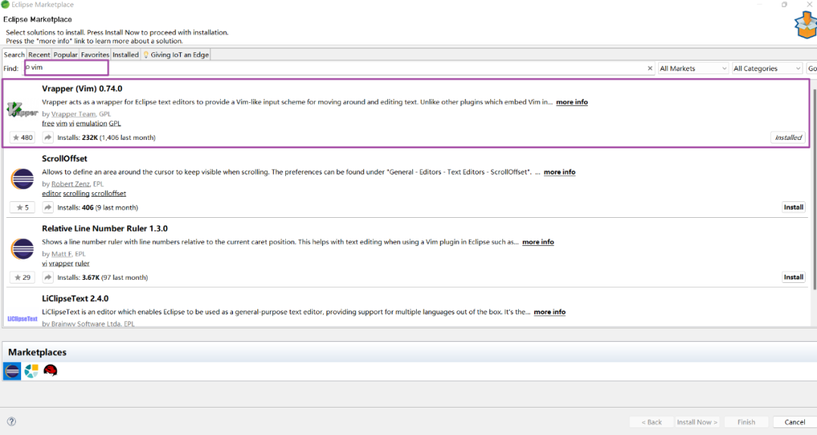Click the emulation tag link
The image size is (817, 435).
click(x=92, y=123)
